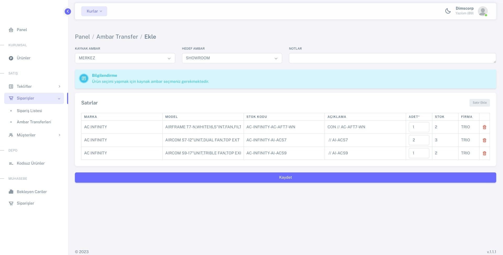
Task: Add a new line with Satır Ekle
Action: (479, 103)
